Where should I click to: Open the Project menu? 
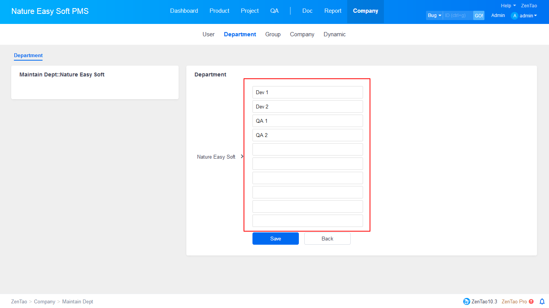[x=250, y=11]
